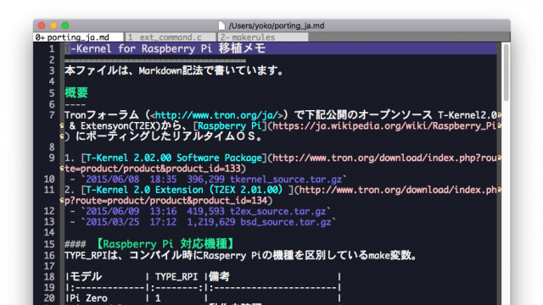Maximize the window with green button
543x305 pixels.
pyautogui.click(x=65, y=25)
